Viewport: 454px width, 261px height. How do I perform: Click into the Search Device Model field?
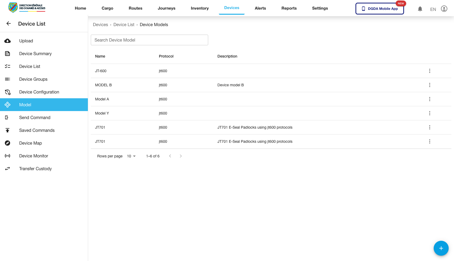pos(149,40)
